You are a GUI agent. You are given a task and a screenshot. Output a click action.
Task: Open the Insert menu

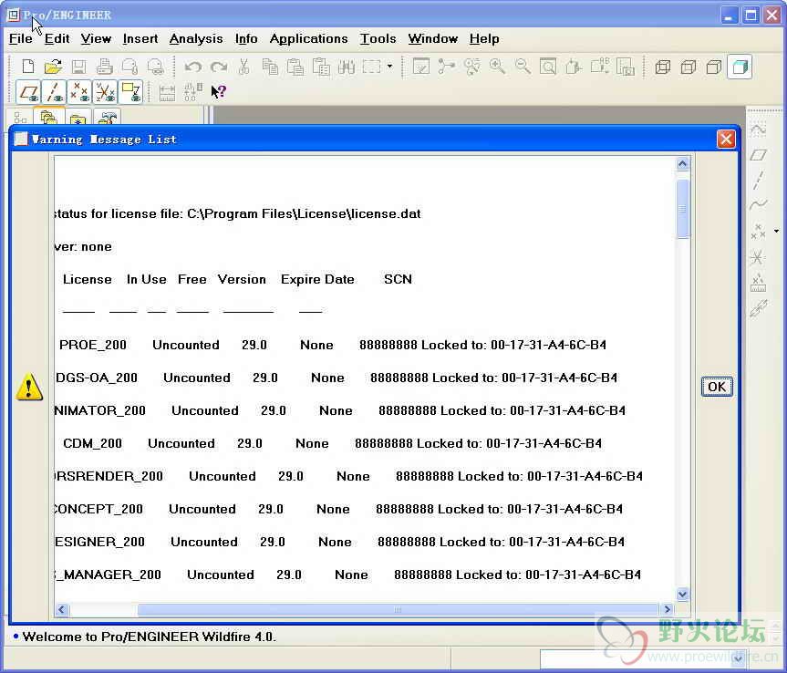140,38
